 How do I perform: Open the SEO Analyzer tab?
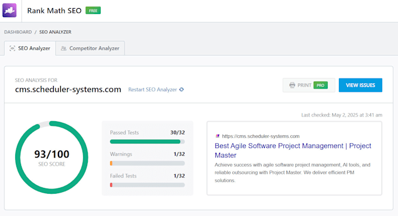[30, 48]
